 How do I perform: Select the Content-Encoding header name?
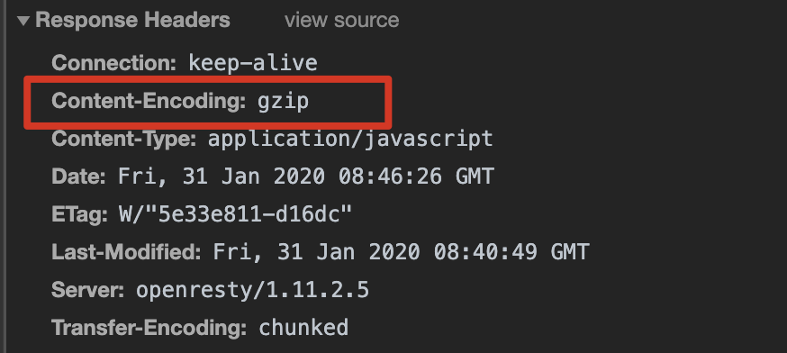(x=149, y=101)
